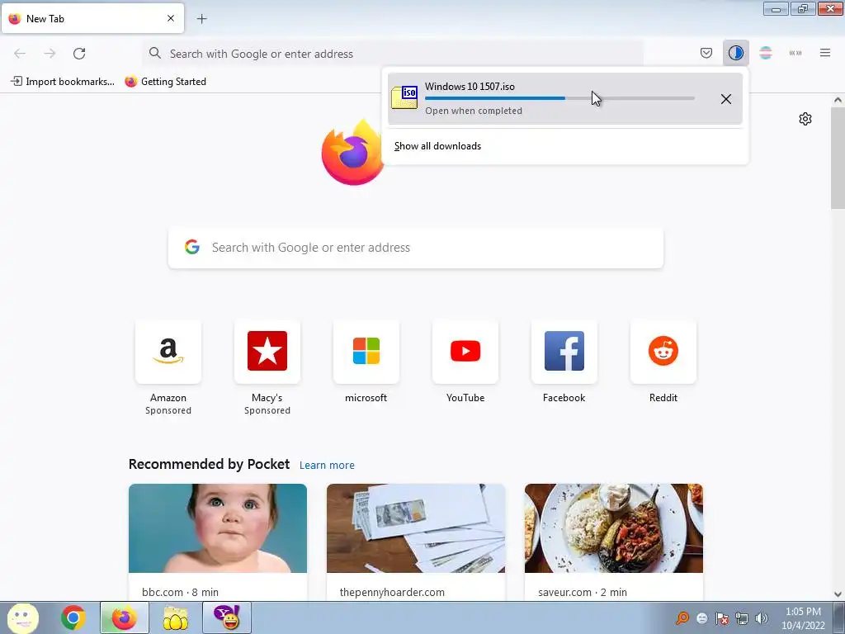Viewport: 845px width, 634px height.
Task: Click the volume speaker tray icon
Action: pyautogui.click(x=762, y=618)
